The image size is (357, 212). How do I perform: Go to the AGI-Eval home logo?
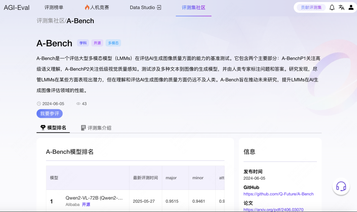[x=17, y=8]
